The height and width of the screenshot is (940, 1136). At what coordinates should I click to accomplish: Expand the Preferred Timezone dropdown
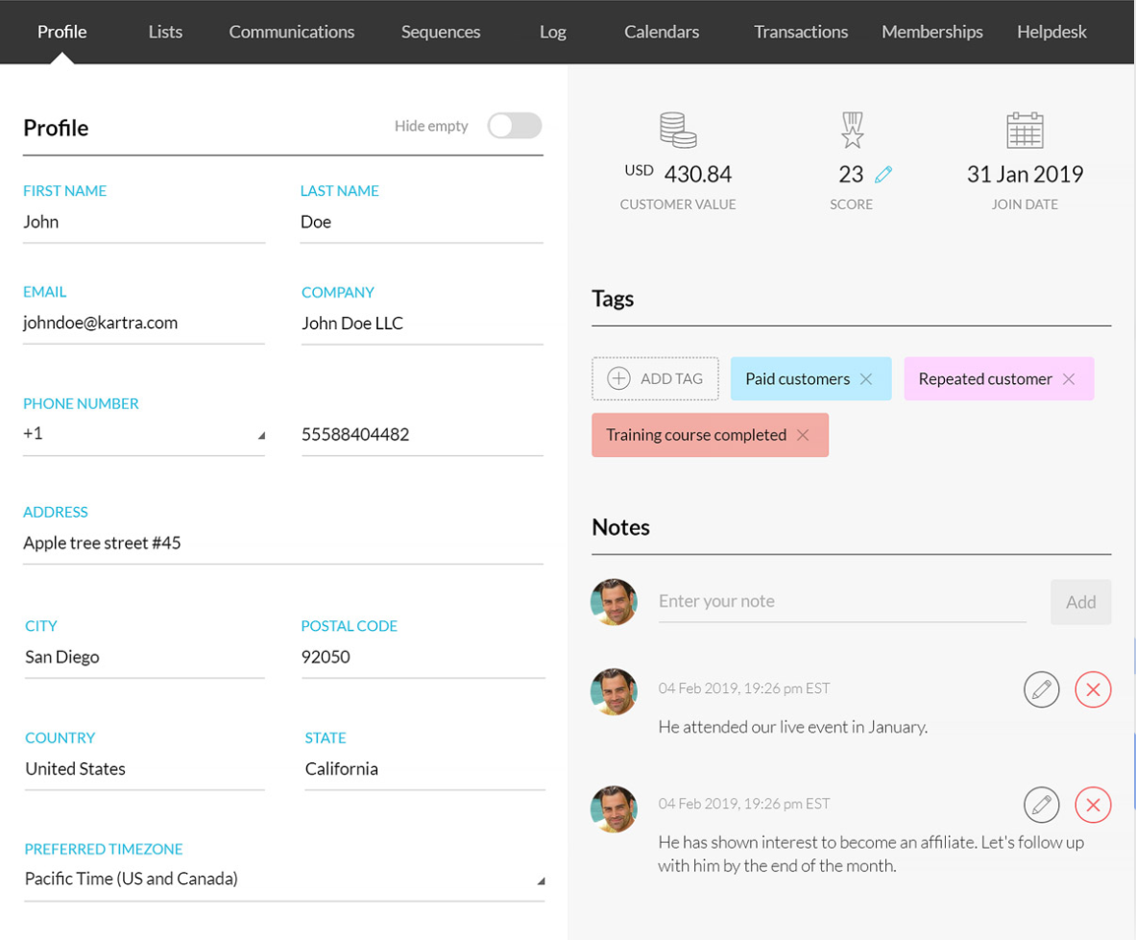pos(284,880)
